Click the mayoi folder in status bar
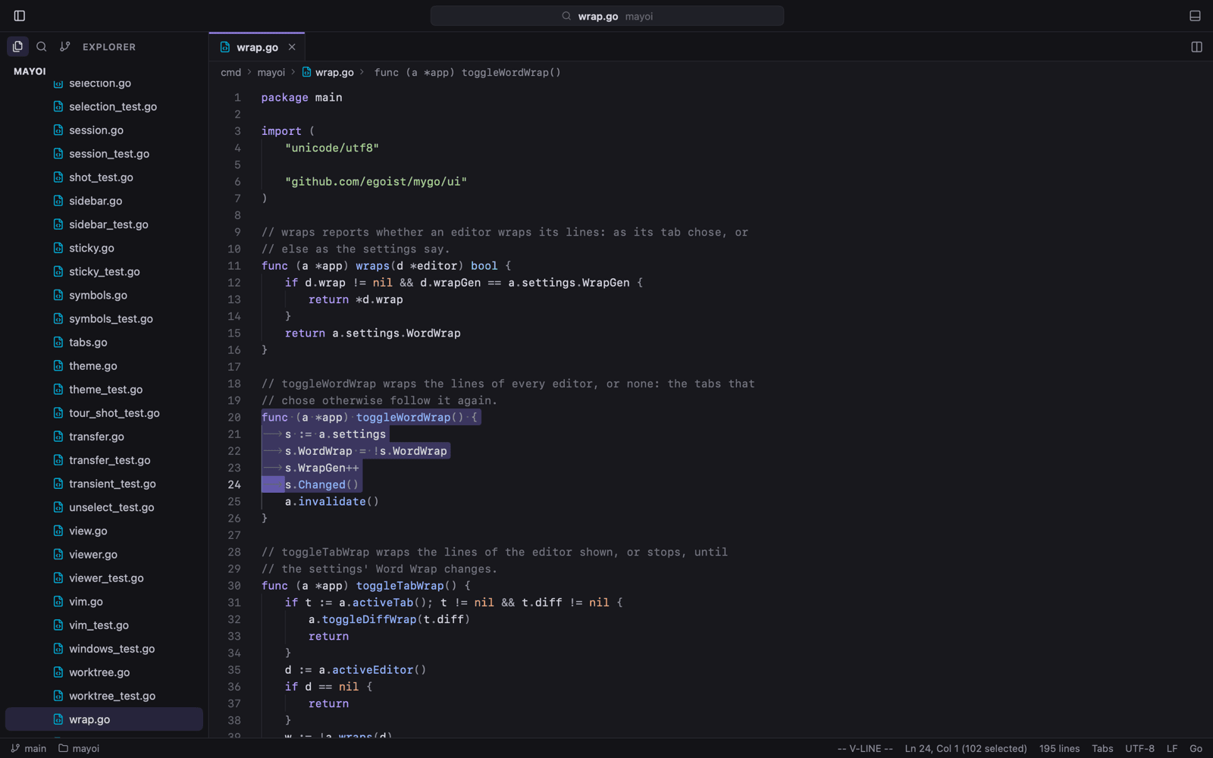The width and height of the screenshot is (1213, 758). [79, 748]
